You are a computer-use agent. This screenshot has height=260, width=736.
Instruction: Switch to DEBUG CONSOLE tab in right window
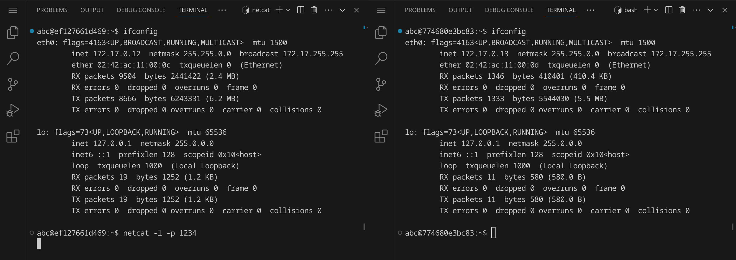[x=509, y=10]
